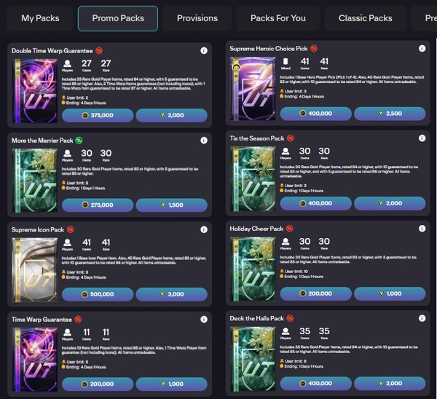Click the green tradeable badge beside More the Merrier
This screenshot has height=399, width=437.
pos(78,139)
